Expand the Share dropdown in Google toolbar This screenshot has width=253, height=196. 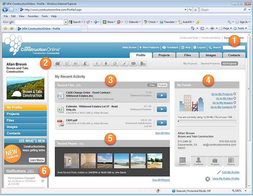pos(115,22)
